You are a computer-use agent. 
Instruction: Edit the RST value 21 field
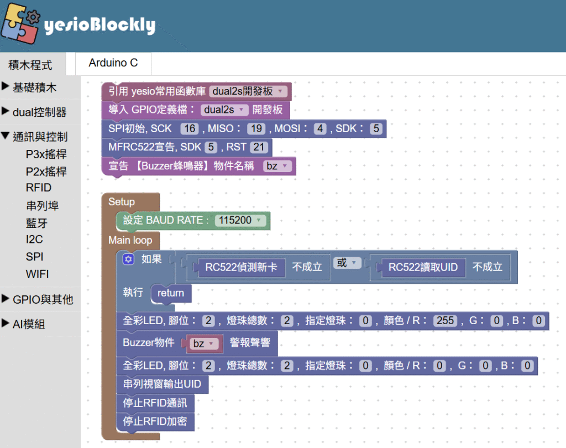(x=259, y=147)
